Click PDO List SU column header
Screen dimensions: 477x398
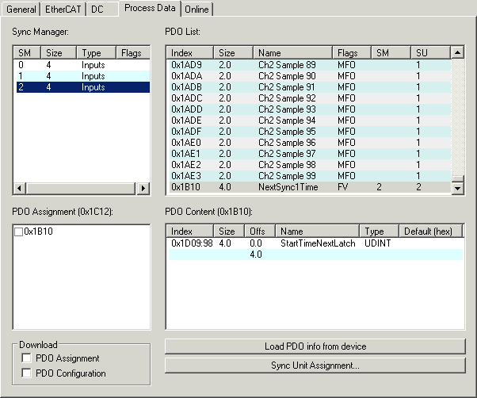pos(430,52)
